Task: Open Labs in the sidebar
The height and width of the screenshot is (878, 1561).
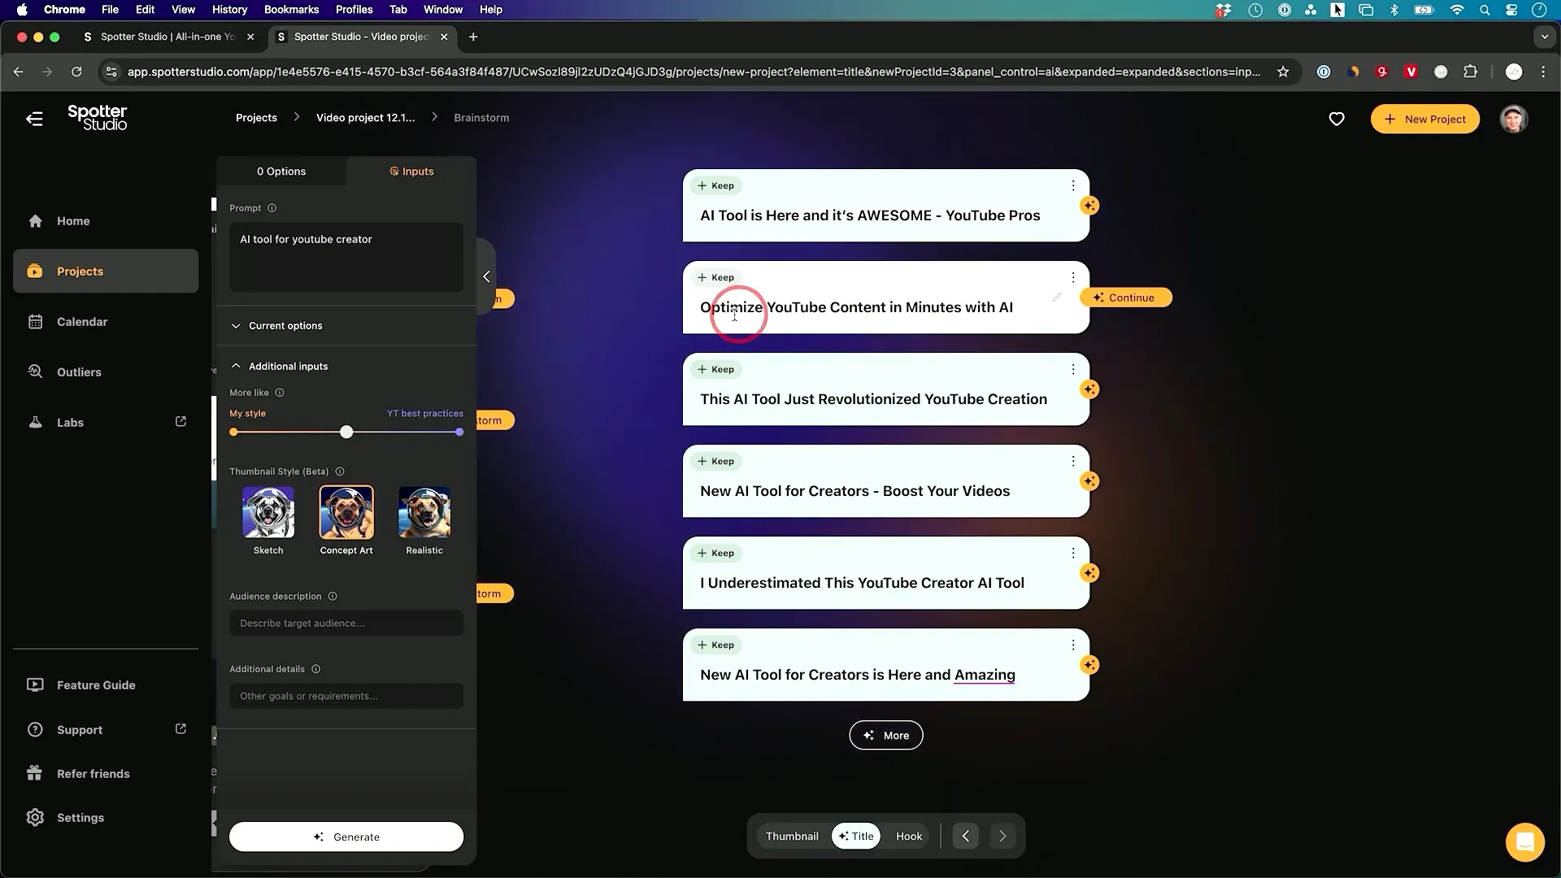Action: [x=106, y=423]
